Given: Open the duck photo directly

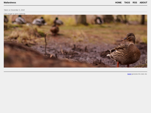Looking at the screenshot, I should 75,41.
